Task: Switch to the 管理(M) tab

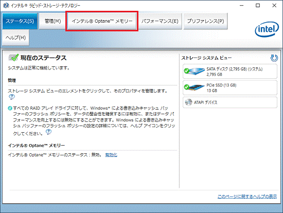Action: [52, 21]
